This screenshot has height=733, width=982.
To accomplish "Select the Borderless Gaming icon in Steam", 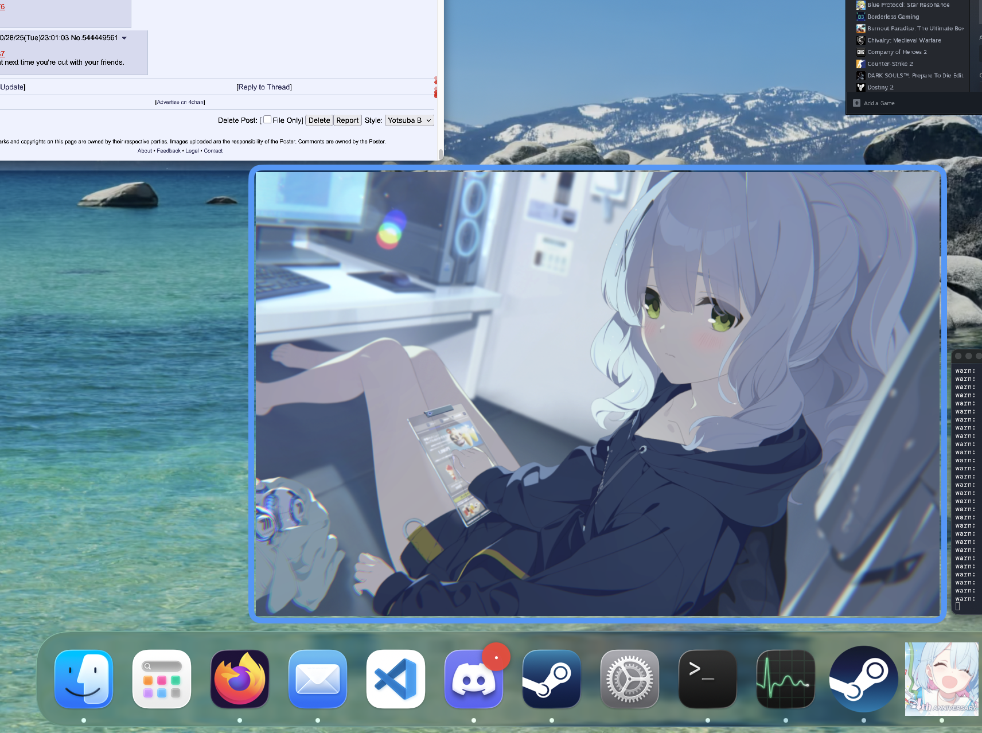I will pyautogui.click(x=861, y=17).
